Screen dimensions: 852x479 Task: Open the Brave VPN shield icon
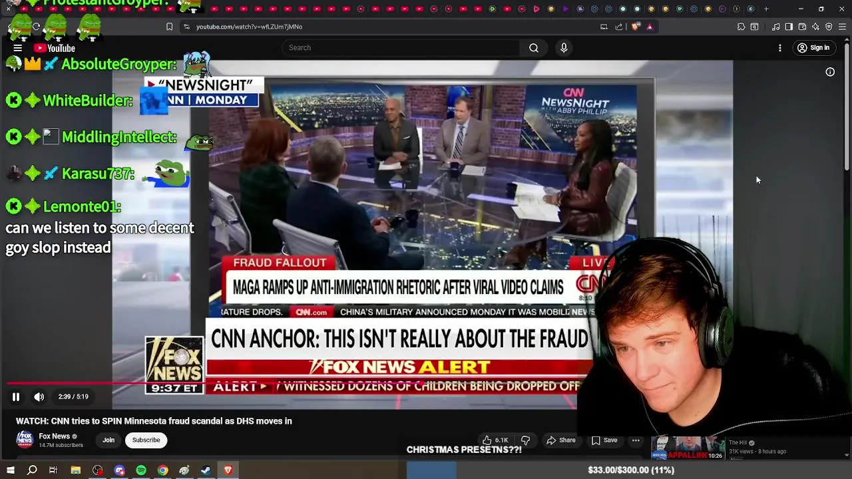(x=829, y=27)
